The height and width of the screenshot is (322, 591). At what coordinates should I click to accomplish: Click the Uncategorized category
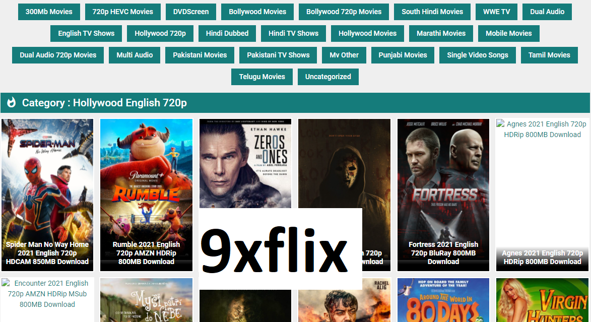[x=328, y=77]
